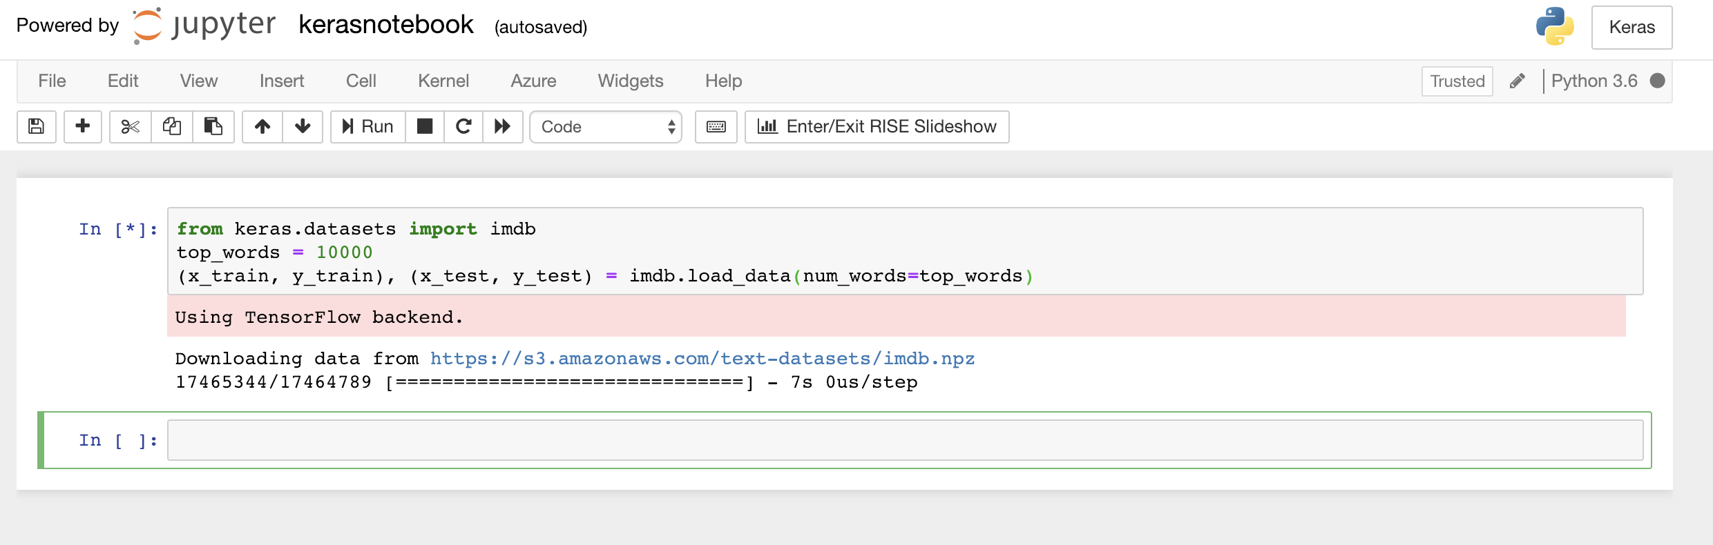Open the File menu
Image resolution: width=1713 pixels, height=545 pixels.
(x=52, y=81)
